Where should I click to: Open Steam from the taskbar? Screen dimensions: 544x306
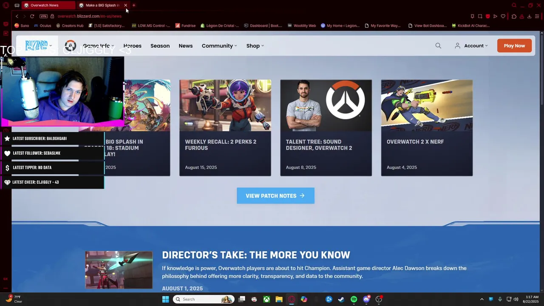tap(341, 299)
